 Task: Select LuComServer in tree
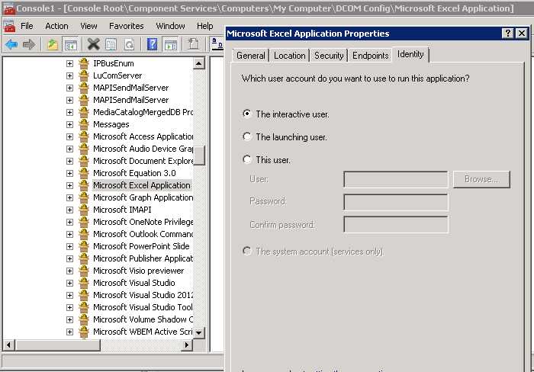pyautogui.click(x=117, y=75)
